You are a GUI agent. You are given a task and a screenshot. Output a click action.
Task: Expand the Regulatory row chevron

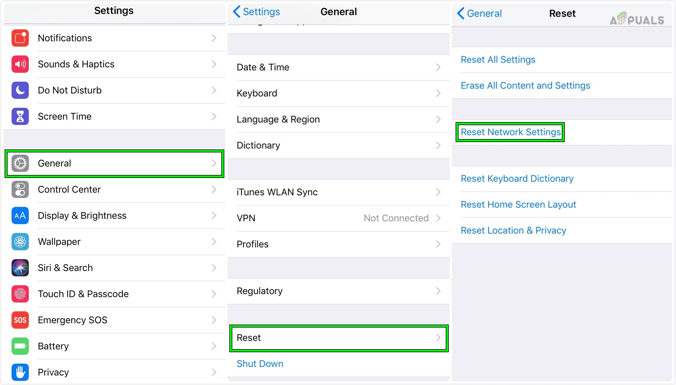click(x=438, y=291)
